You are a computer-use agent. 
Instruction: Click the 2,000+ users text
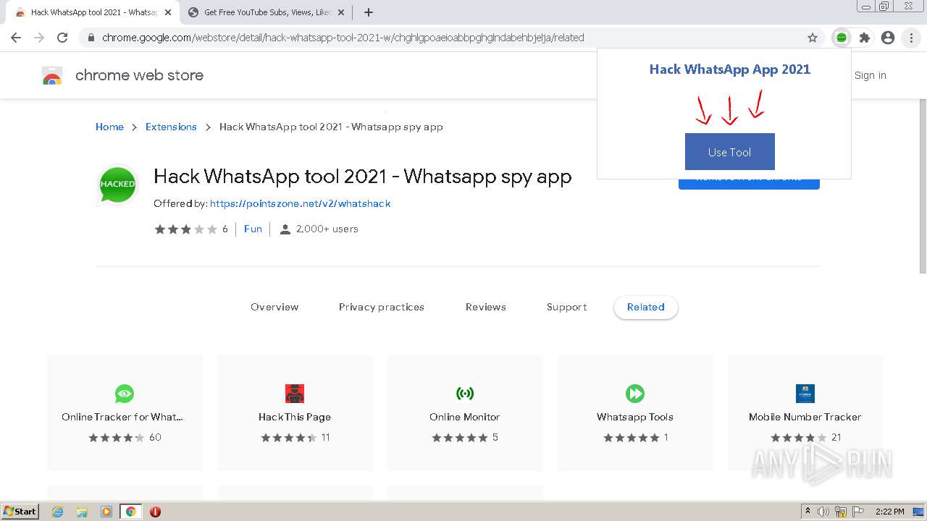pyautogui.click(x=327, y=229)
